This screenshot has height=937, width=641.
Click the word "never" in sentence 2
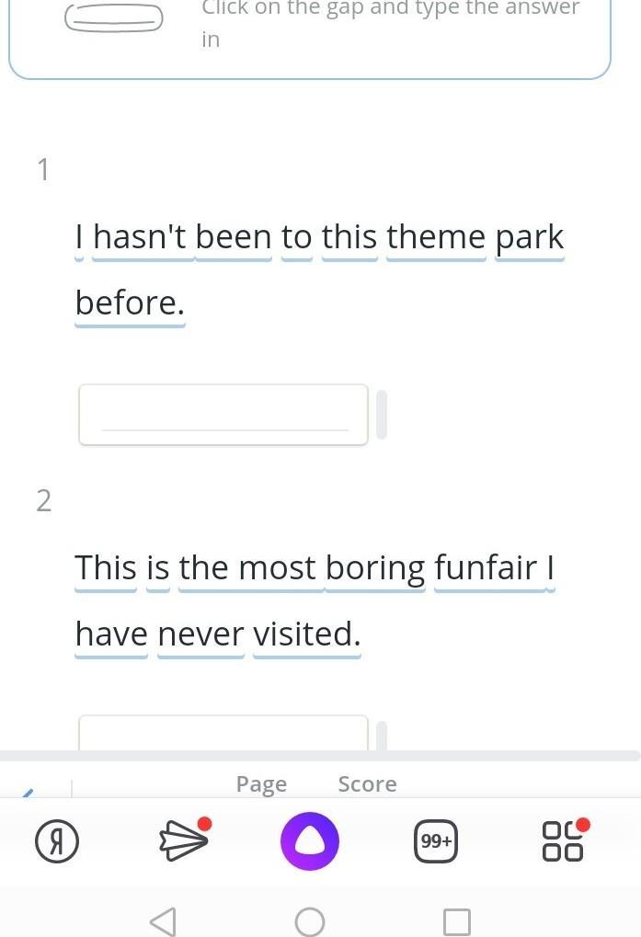point(200,634)
